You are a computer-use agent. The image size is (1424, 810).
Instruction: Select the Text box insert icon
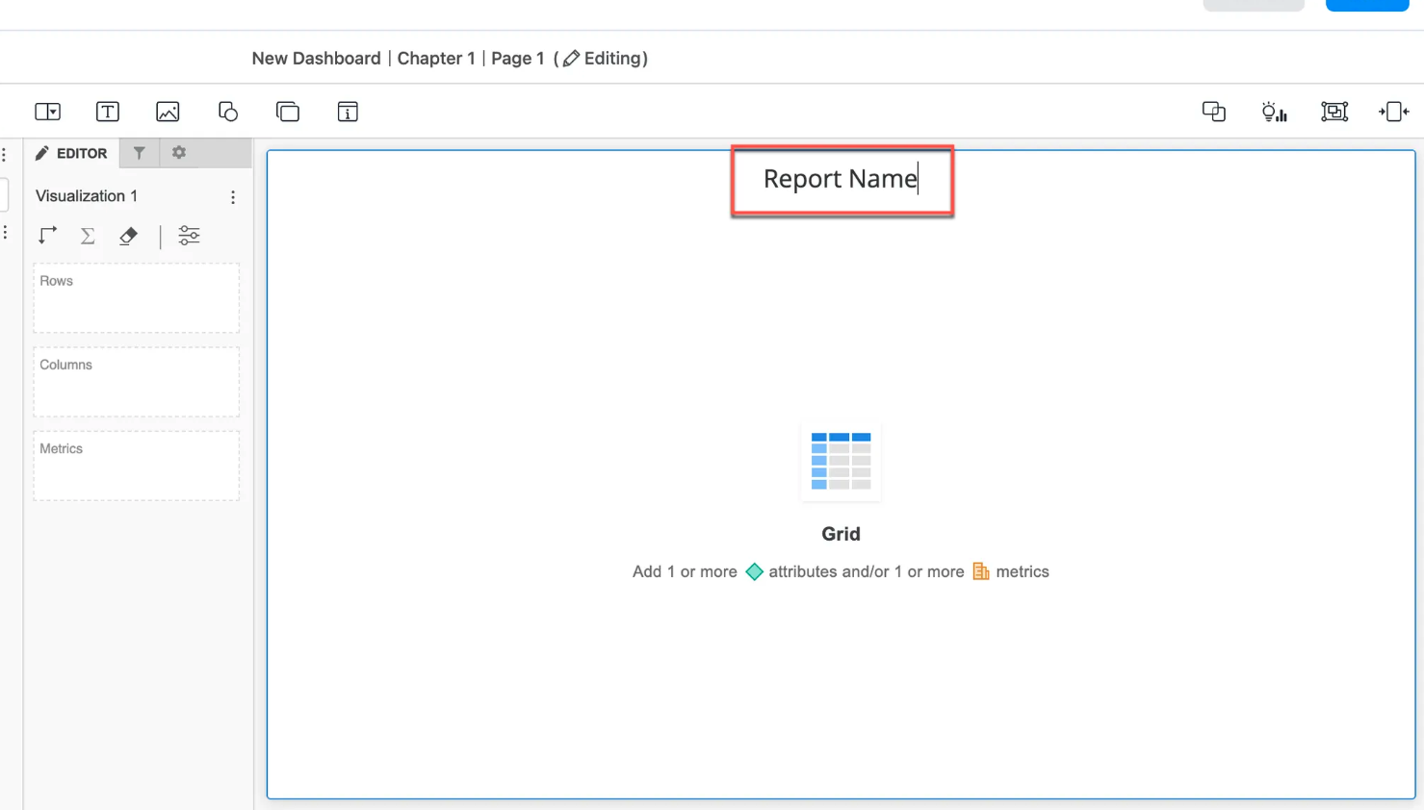tap(108, 112)
